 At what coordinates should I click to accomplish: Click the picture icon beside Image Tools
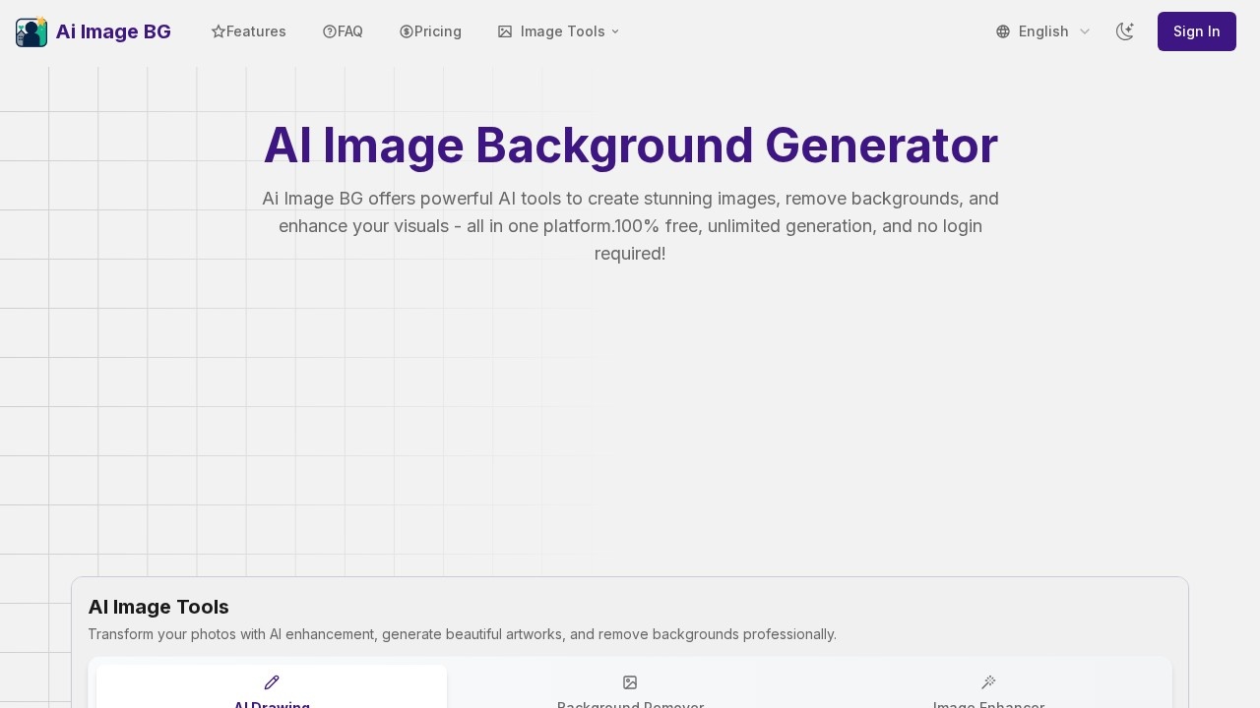(505, 31)
